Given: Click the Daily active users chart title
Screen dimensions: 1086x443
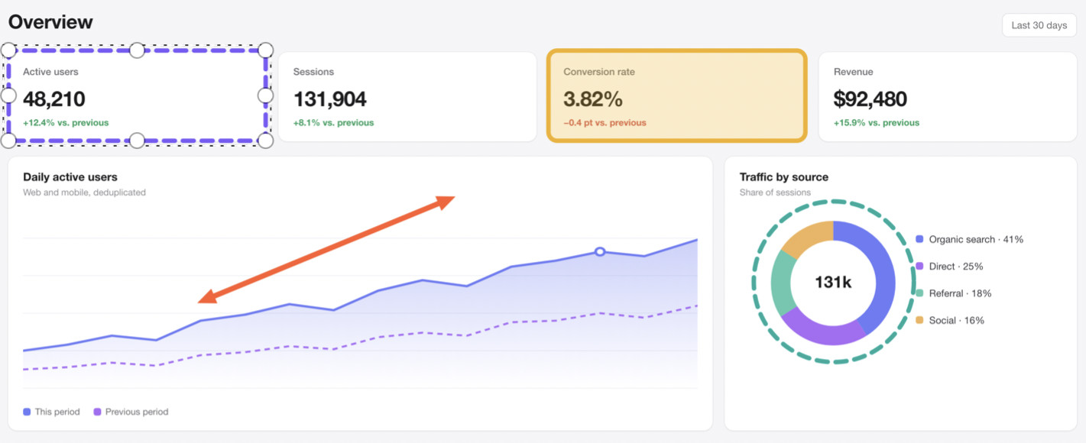Looking at the screenshot, I should [70, 177].
